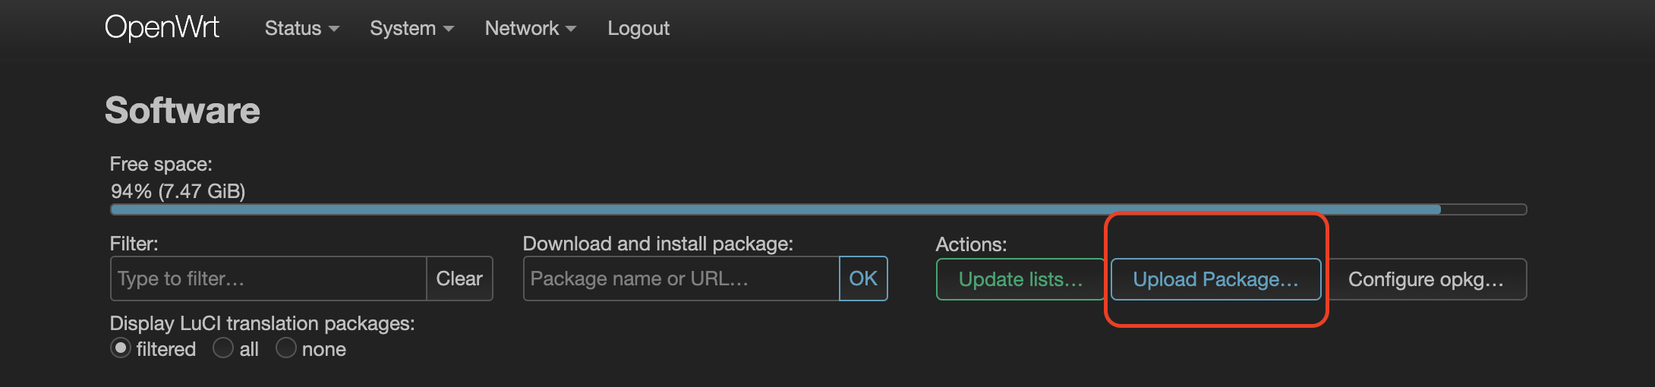This screenshot has height=387, width=1655.
Task: Select the none translation packages radio
Action: [x=285, y=348]
